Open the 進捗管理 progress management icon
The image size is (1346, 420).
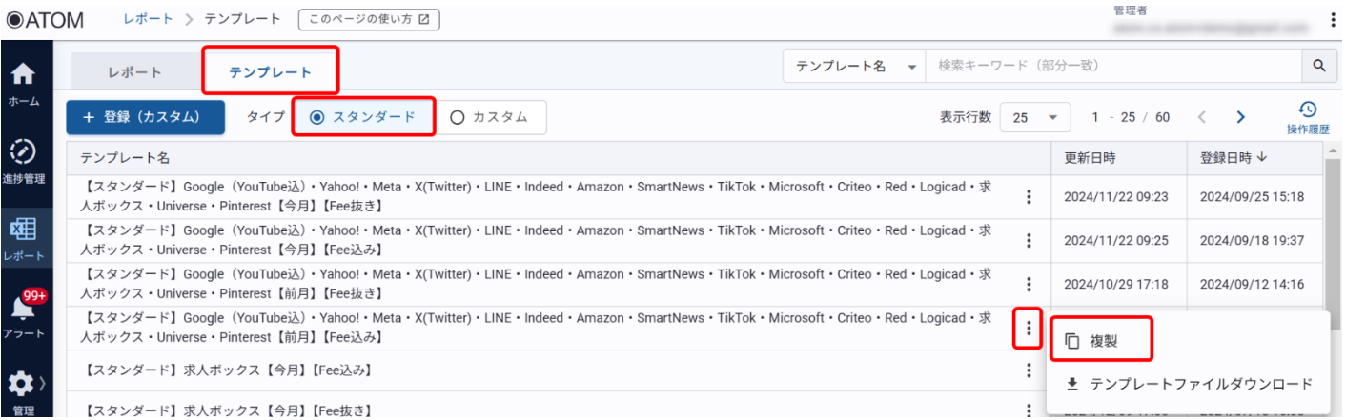click(22, 152)
